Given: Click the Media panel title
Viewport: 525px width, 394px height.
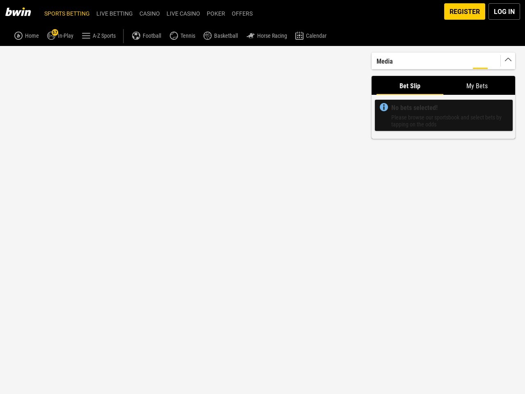Looking at the screenshot, I should [385, 61].
